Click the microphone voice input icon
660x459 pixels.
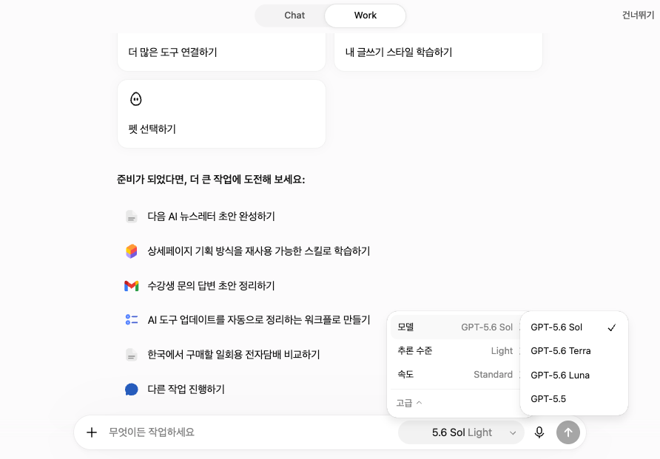coord(539,432)
